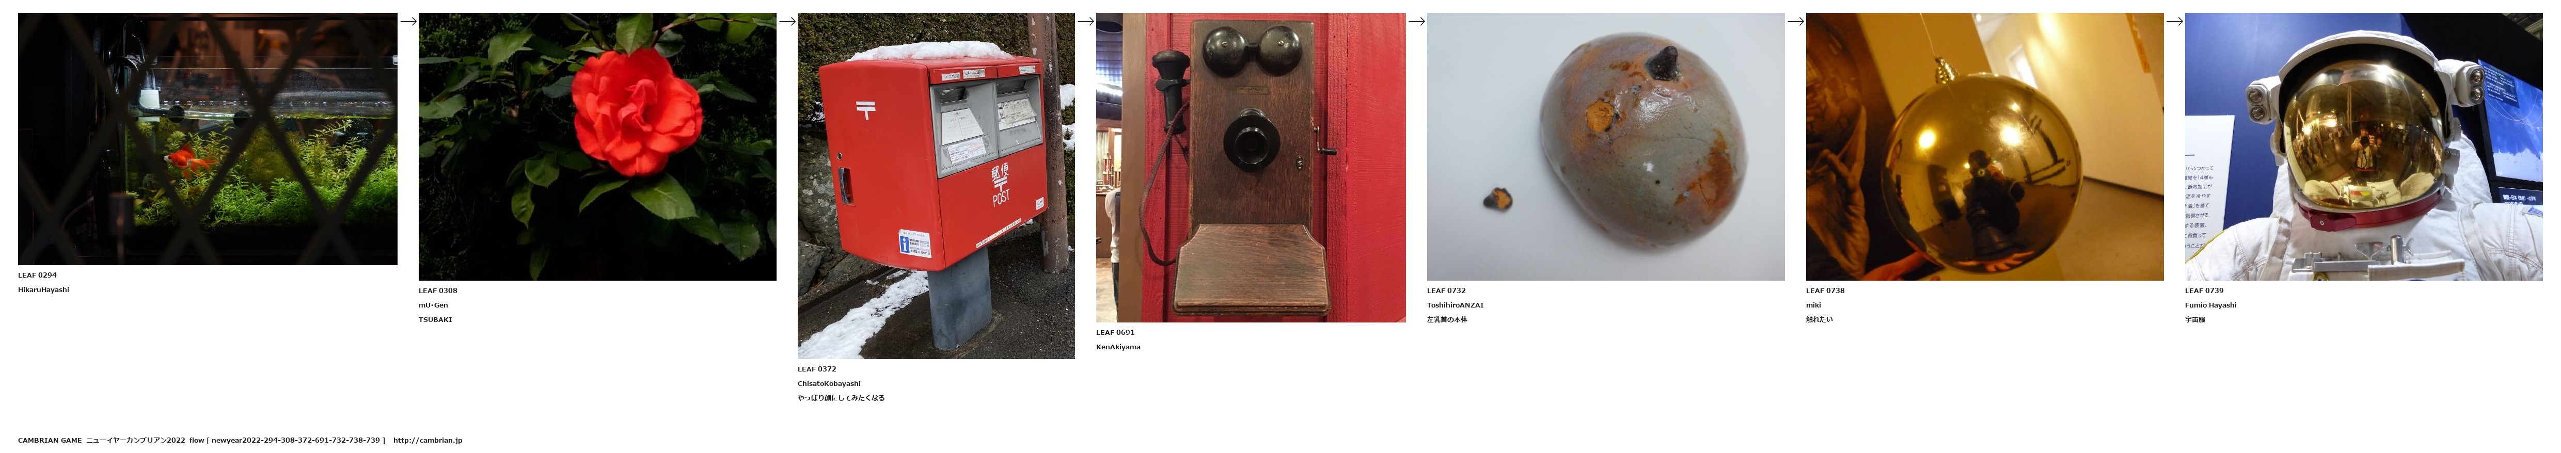
Task: Open the goldfish aquarium photo
Action: [208, 139]
